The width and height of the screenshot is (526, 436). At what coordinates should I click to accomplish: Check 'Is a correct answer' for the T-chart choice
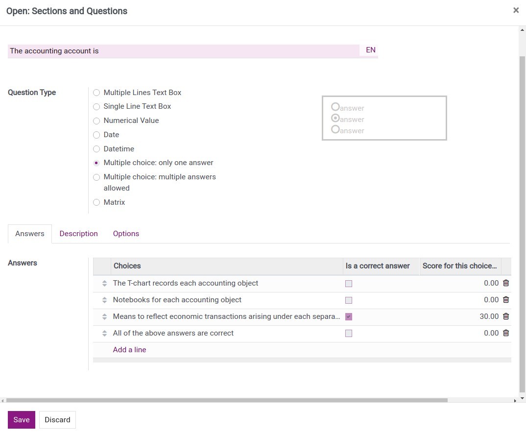(348, 283)
